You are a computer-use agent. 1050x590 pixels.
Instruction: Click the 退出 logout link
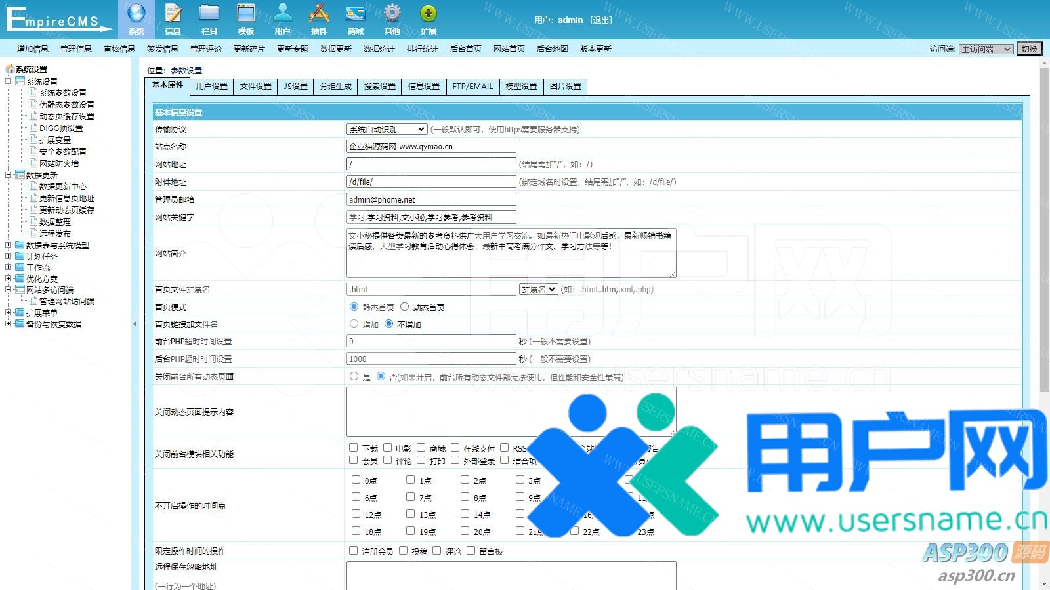click(x=600, y=20)
